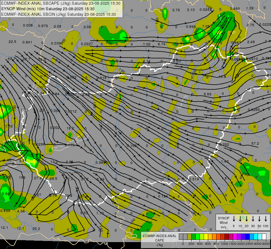Click the wind arrow above the 10 label
This screenshot has width=271, height=249.
(240, 219)
